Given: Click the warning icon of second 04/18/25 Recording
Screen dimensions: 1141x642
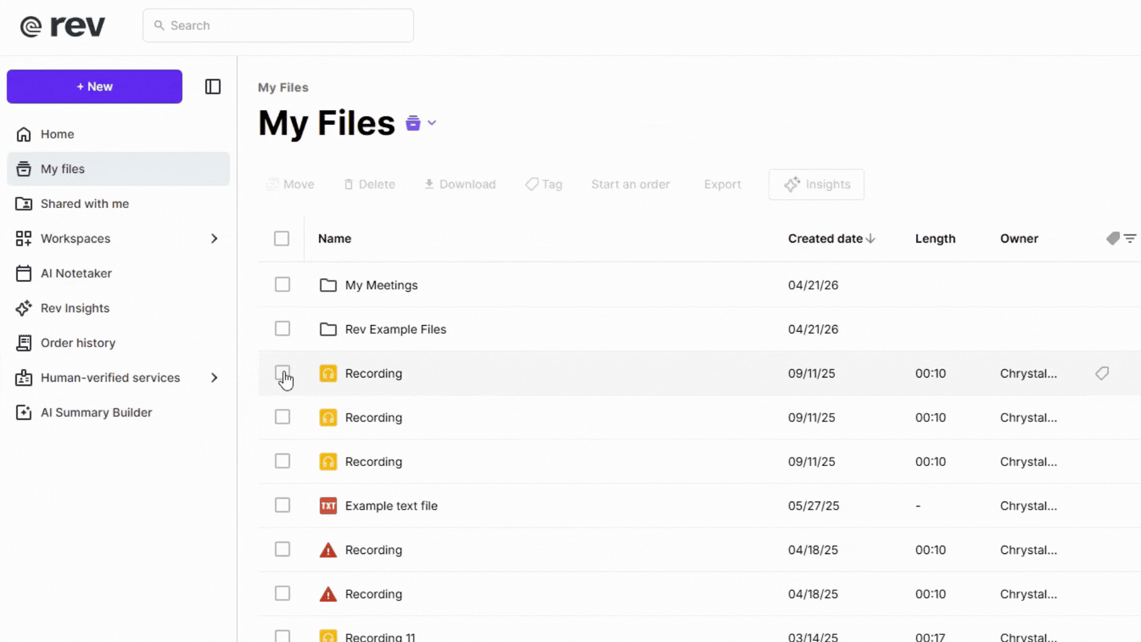Looking at the screenshot, I should (328, 594).
